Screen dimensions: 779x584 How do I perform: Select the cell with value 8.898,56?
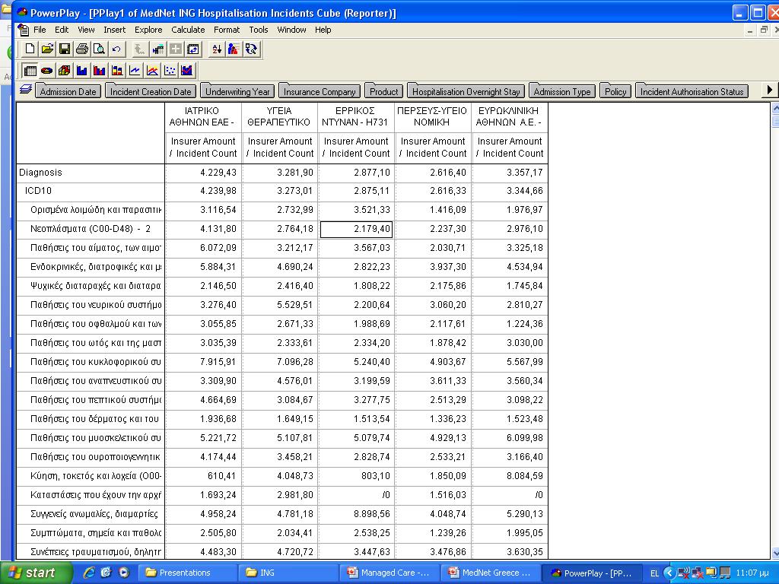pyautogui.click(x=356, y=514)
